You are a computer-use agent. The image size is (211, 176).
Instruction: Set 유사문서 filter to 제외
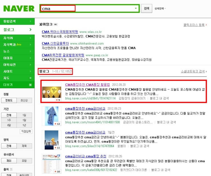tap(9, 161)
